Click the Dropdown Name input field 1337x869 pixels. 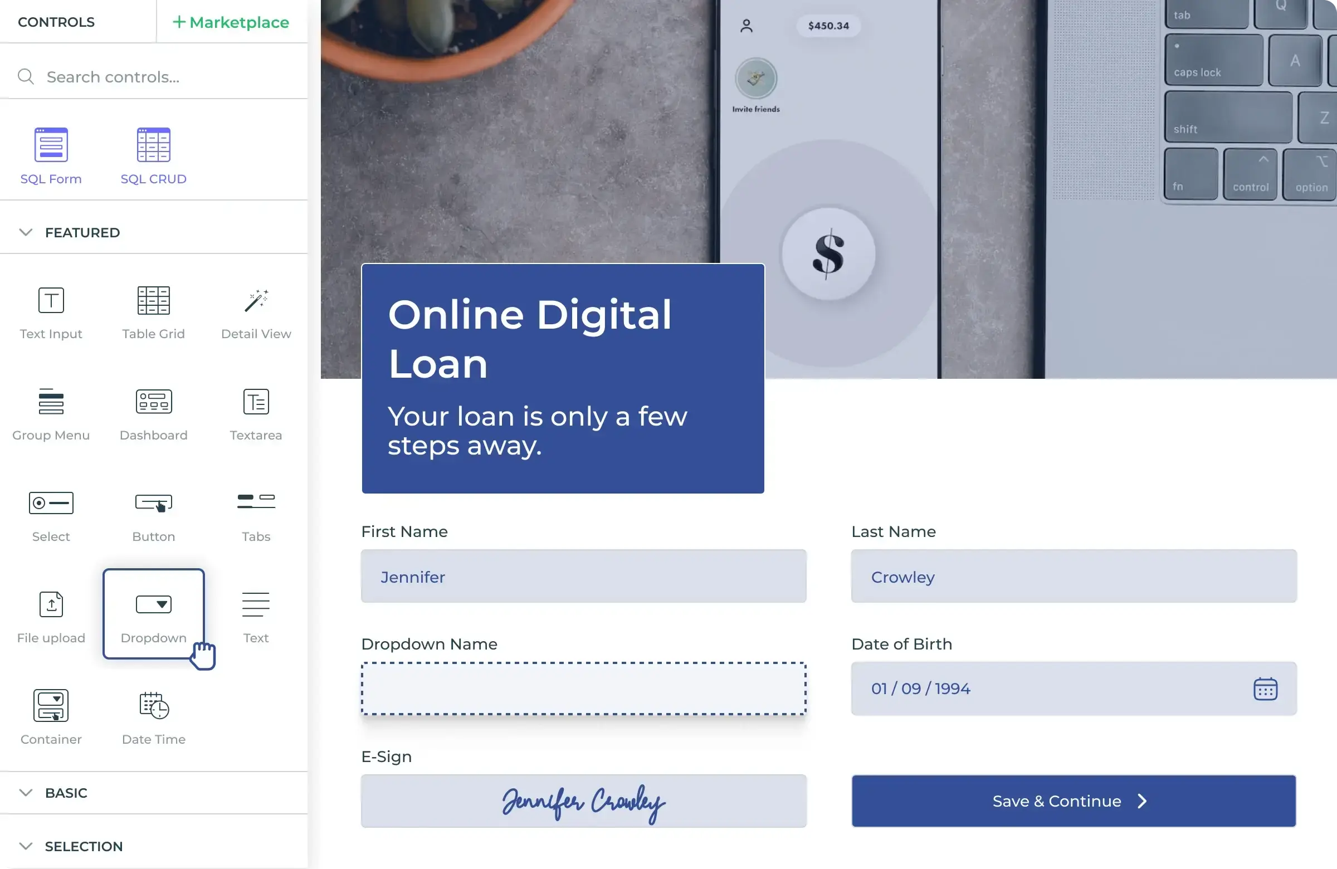pyautogui.click(x=584, y=688)
